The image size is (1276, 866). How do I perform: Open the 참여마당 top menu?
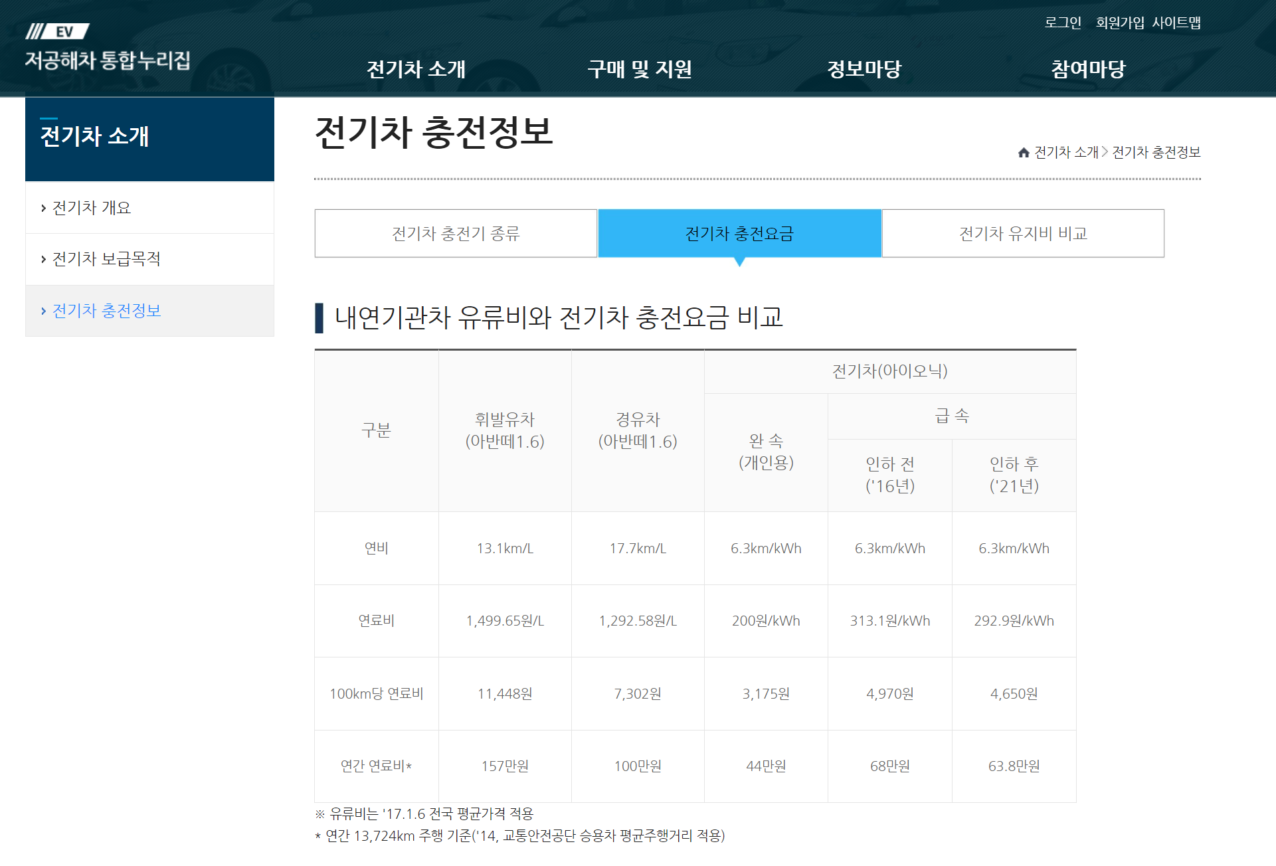coord(1087,69)
